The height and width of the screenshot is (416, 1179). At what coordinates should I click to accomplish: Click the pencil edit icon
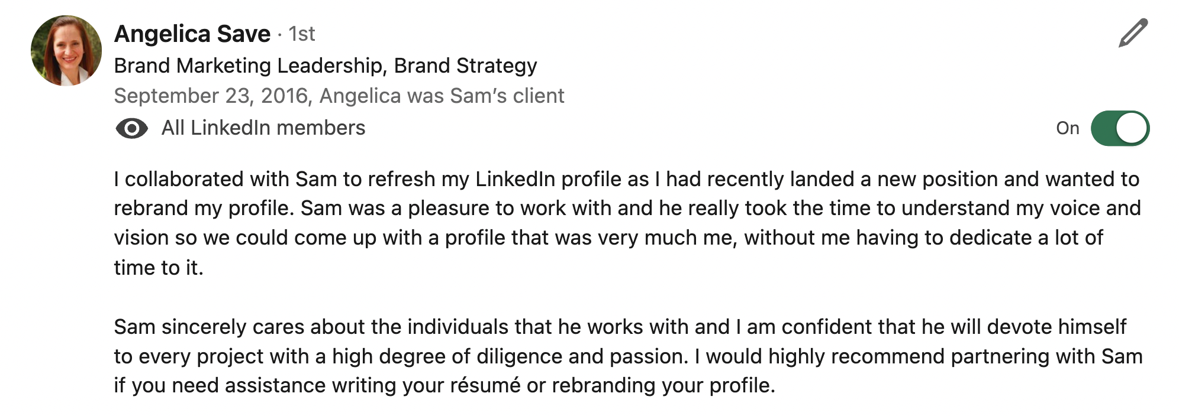(x=1133, y=33)
